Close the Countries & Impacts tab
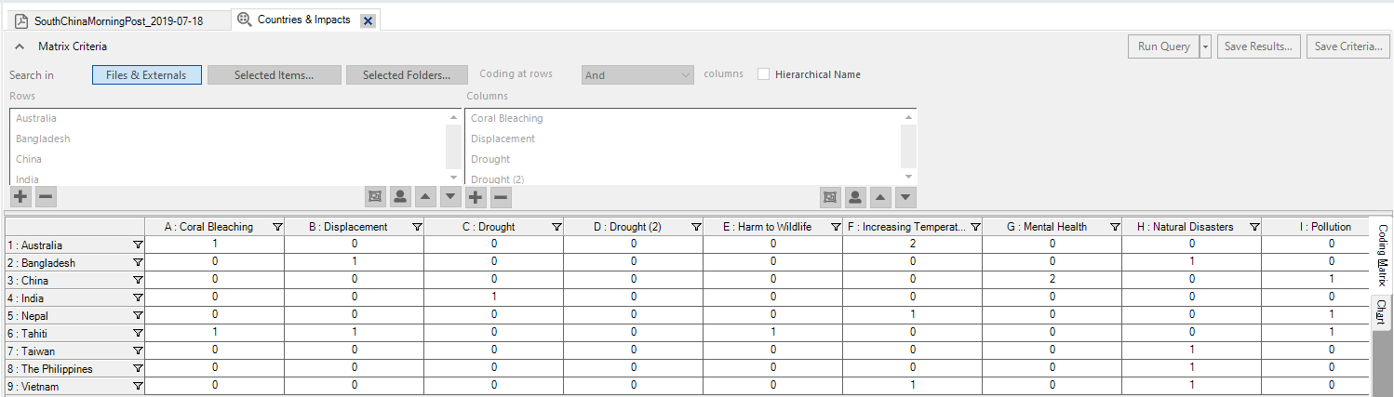The height and width of the screenshot is (397, 1394). coord(368,20)
